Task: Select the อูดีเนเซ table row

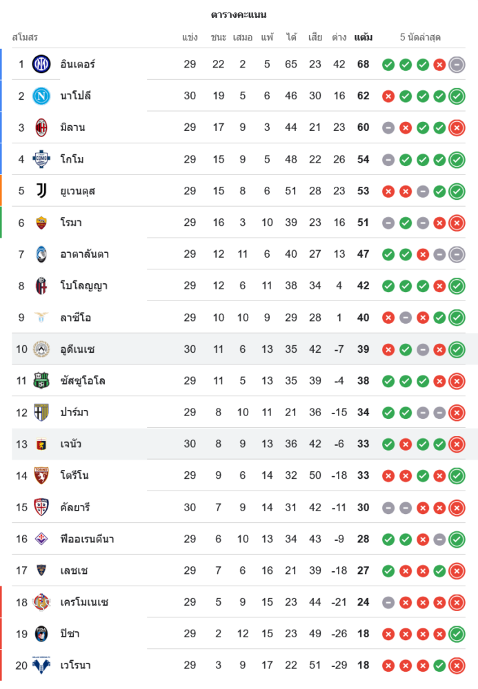Action: (x=239, y=349)
